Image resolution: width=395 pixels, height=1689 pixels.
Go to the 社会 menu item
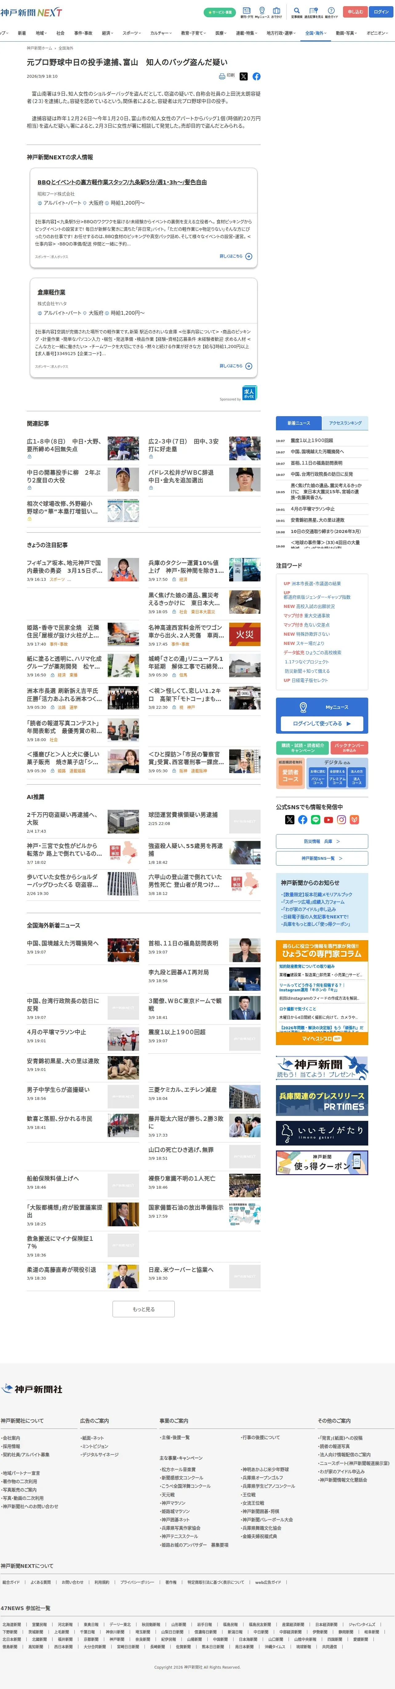(x=60, y=33)
